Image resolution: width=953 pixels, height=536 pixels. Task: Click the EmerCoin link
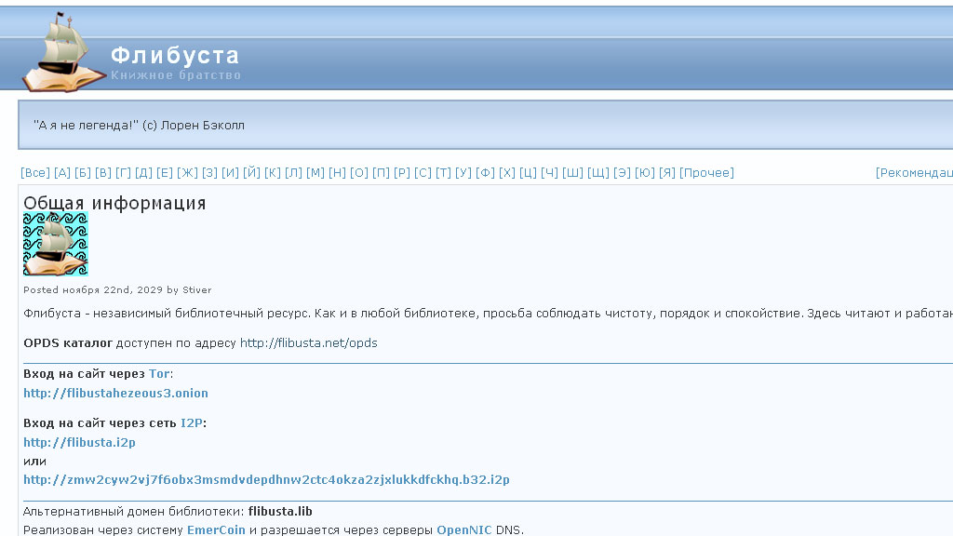[x=216, y=530]
